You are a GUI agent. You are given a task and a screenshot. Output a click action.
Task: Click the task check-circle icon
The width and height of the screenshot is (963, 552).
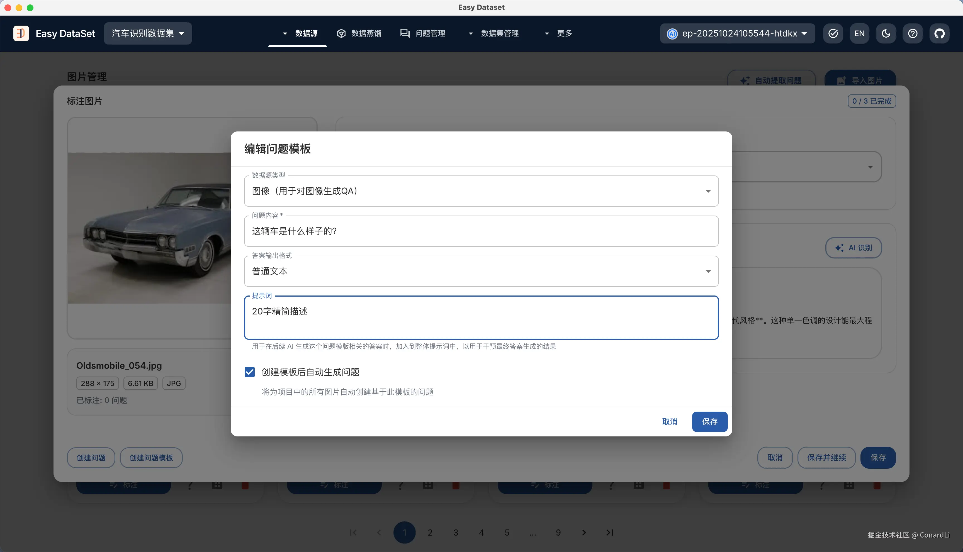(833, 33)
